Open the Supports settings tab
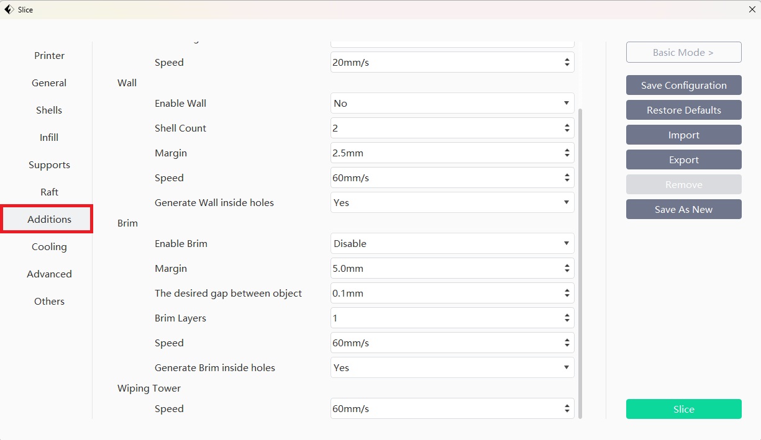Screen dimensions: 761x440 pos(49,164)
